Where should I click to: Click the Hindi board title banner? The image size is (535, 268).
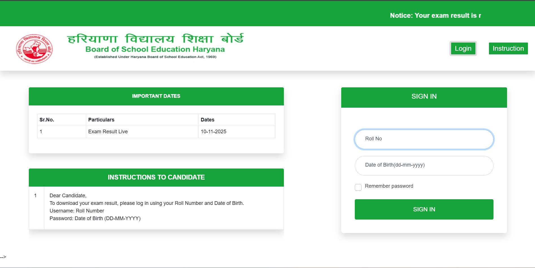155,39
